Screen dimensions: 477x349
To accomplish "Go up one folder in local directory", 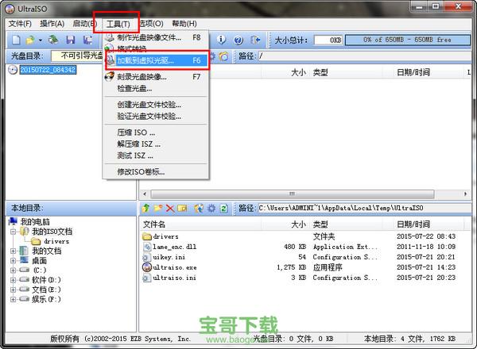I will click(145, 208).
